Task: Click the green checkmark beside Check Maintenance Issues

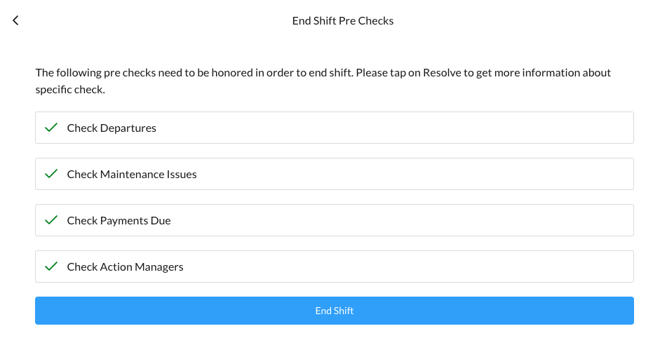Action: point(50,174)
